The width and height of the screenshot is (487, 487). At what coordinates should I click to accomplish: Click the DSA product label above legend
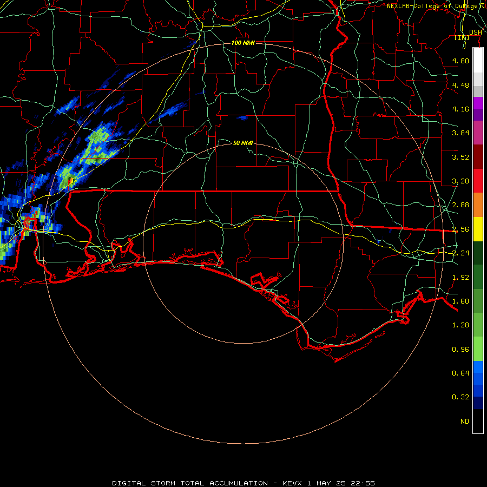pyautogui.click(x=476, y=32)
